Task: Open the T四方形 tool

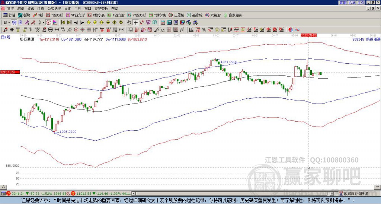Action: pyautogui.click(x=116, y=15)
